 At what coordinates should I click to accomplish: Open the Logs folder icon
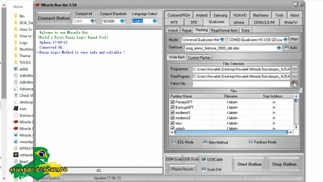16,43
